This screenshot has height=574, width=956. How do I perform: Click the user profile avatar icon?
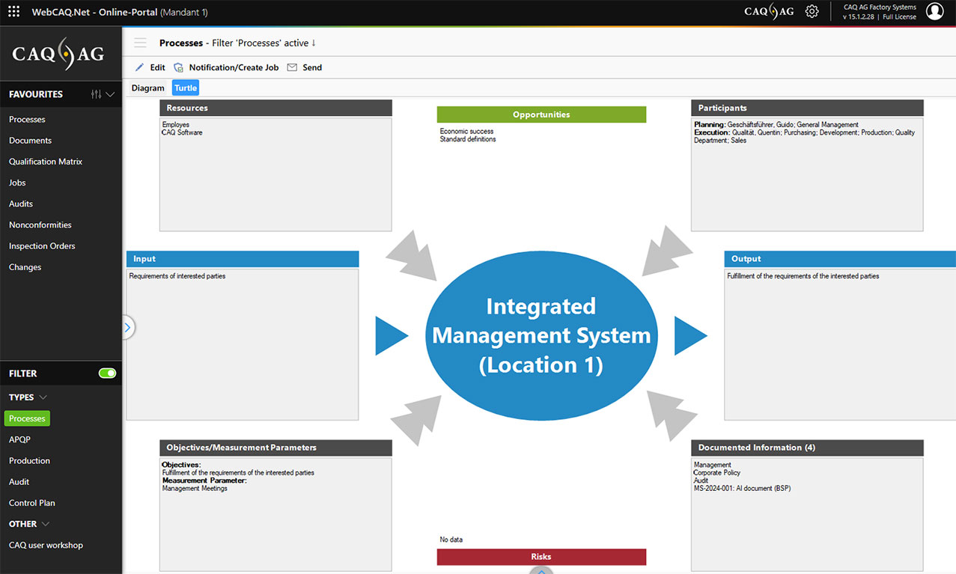coord(934,11)
